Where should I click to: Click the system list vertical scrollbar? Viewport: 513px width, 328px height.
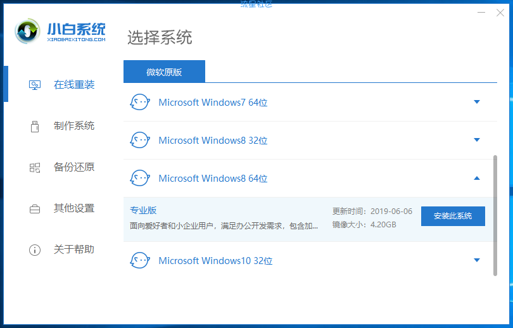(495, 215)
